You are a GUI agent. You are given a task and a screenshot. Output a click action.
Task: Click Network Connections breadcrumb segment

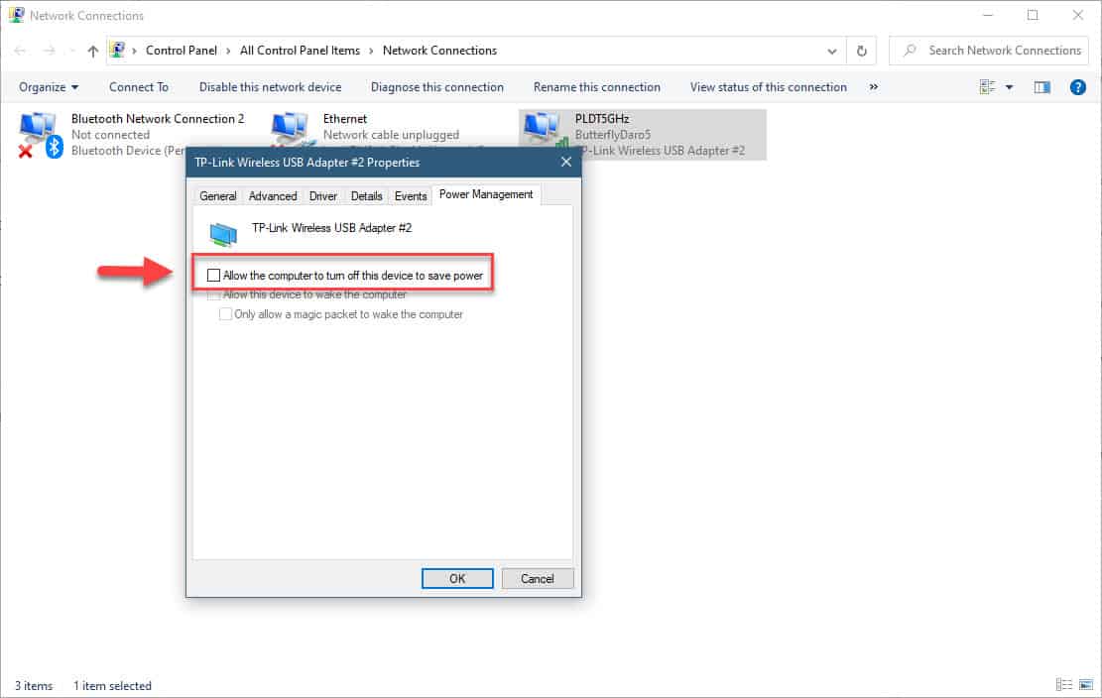click(x=440, y=51)
